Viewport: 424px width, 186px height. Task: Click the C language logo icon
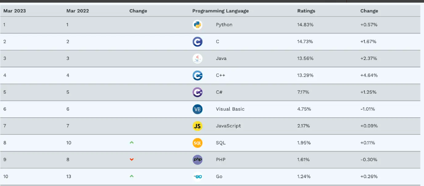(197, 42)
